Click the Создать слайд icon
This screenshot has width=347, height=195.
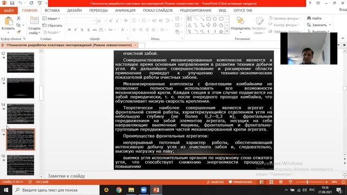[x=34, y=21]
